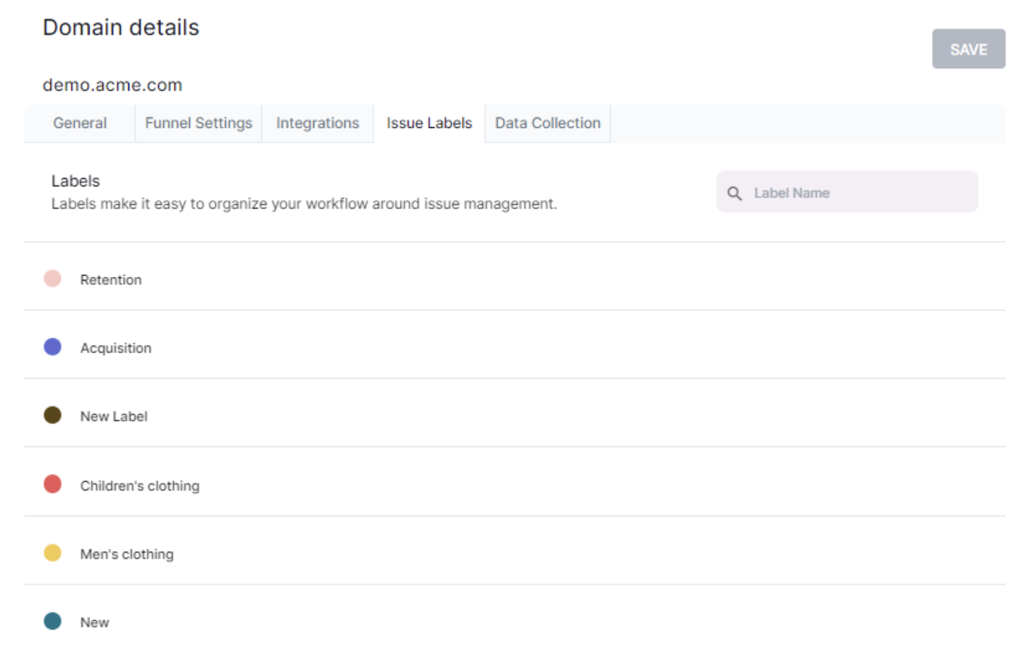Open the General tab

click(80, 123)
